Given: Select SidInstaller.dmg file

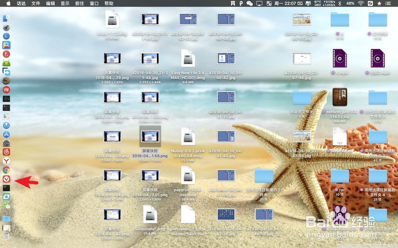Looking at the screenshot, I should pos(150,214).
